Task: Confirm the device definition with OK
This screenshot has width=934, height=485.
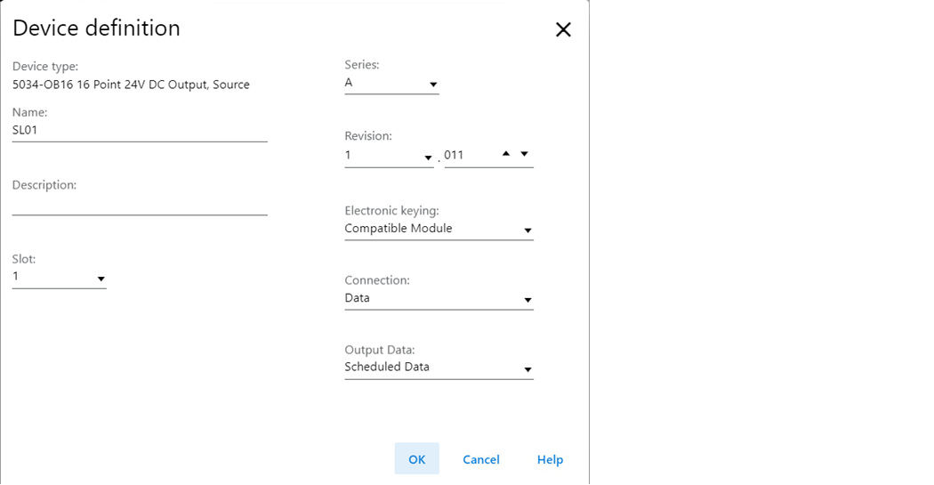Action: 417,459
